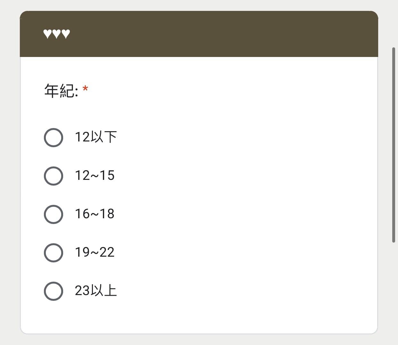The image size is (398, 345).
Task: Check the 23以上 radio button circle
Action: pyautogui.click(x=53, y=291)
